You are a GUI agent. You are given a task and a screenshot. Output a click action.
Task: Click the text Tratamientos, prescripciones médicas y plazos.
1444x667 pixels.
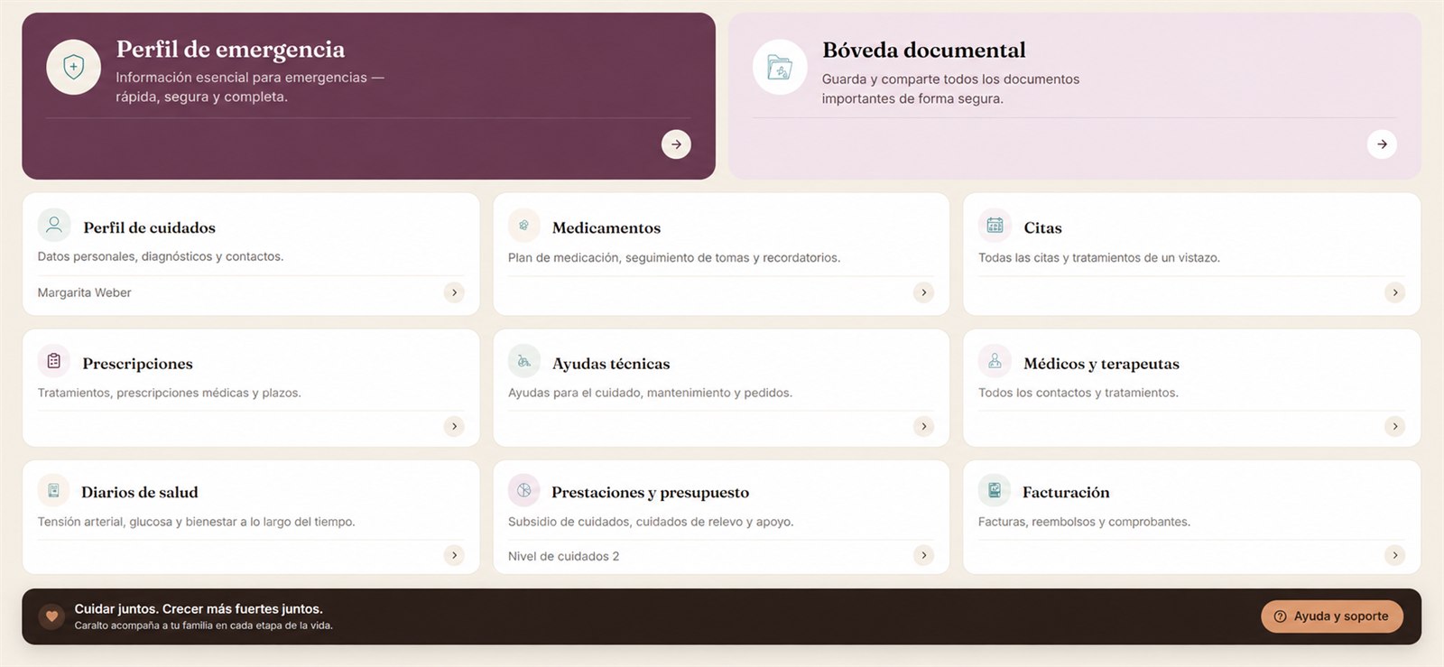coord(170,393)
